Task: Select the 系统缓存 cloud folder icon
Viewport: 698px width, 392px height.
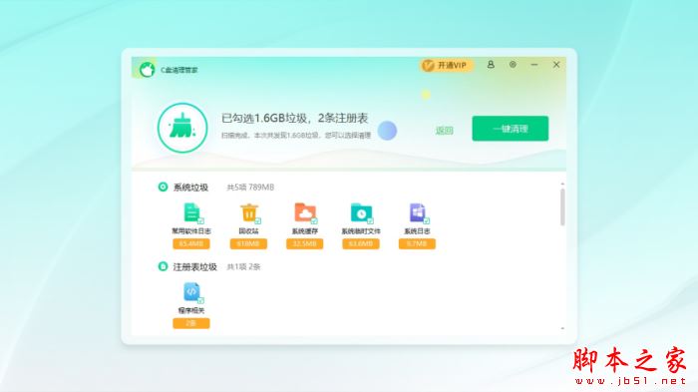Action: (x=305, y=212)
